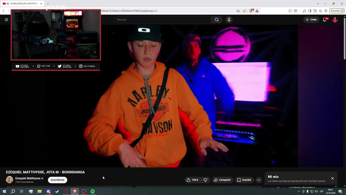This screenshot has width=346, height=195.
Task: Open the Actualizar browser menu button
Action: click(x=337, y=11)
